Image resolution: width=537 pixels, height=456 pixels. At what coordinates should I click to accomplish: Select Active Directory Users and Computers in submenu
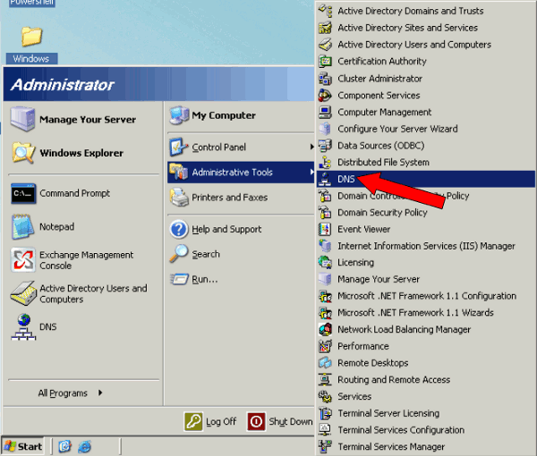(426, 45)
